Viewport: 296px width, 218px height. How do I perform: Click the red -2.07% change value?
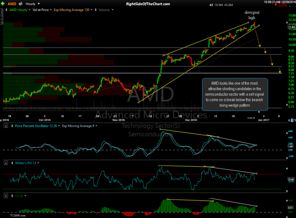tap(283, 6)
